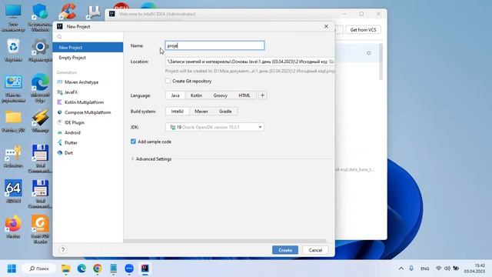Click the search field magnifier icon
This screenshot has width=492, height=277.
pyautogui.click(x=59, y=37)
